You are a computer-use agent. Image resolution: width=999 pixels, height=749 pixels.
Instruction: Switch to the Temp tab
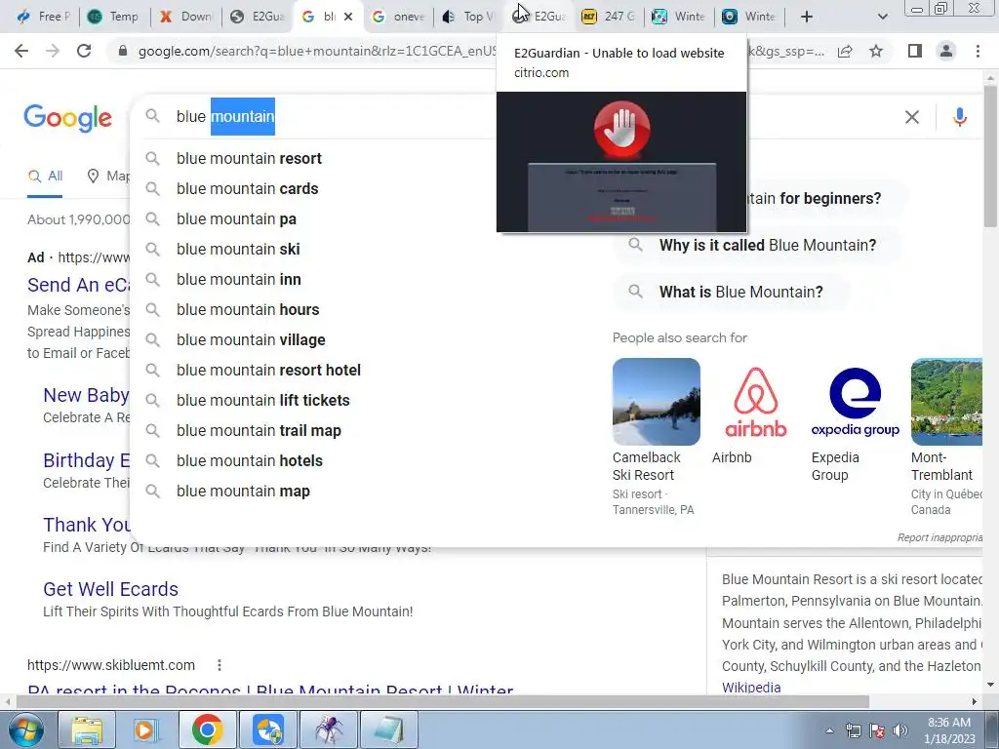115,17
